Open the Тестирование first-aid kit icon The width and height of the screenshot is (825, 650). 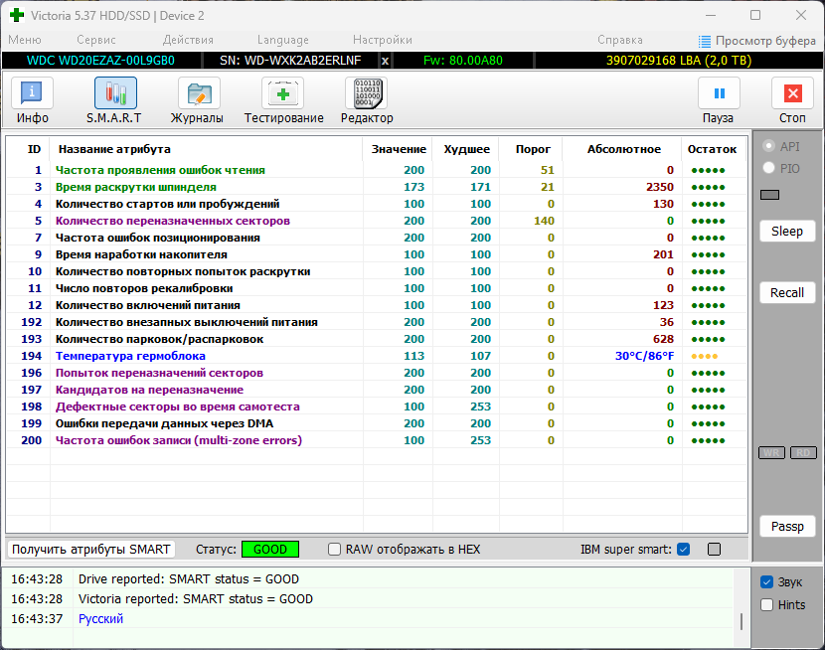pyautogui.click(x=282, y=93)
